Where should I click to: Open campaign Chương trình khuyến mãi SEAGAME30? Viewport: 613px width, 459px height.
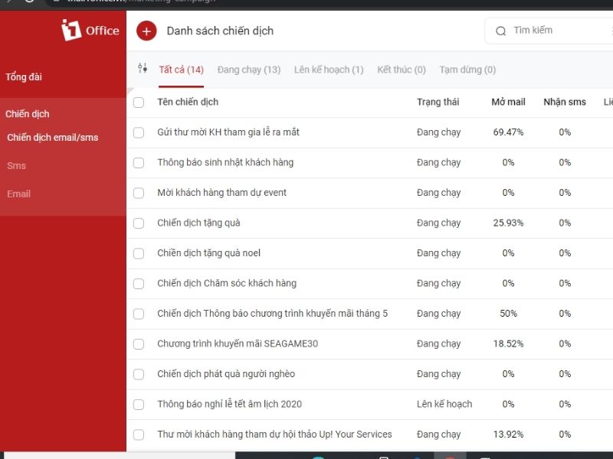tap(238, 343)
